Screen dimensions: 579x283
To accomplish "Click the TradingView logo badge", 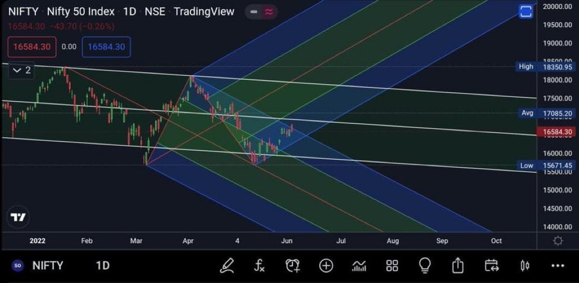I will [18, 217].
